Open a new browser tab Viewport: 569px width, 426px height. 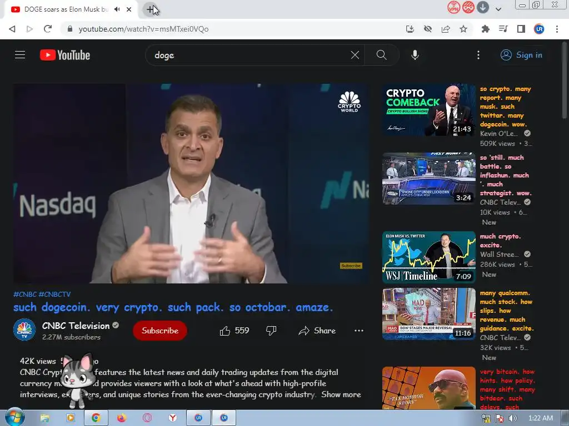tap(150, 9)
